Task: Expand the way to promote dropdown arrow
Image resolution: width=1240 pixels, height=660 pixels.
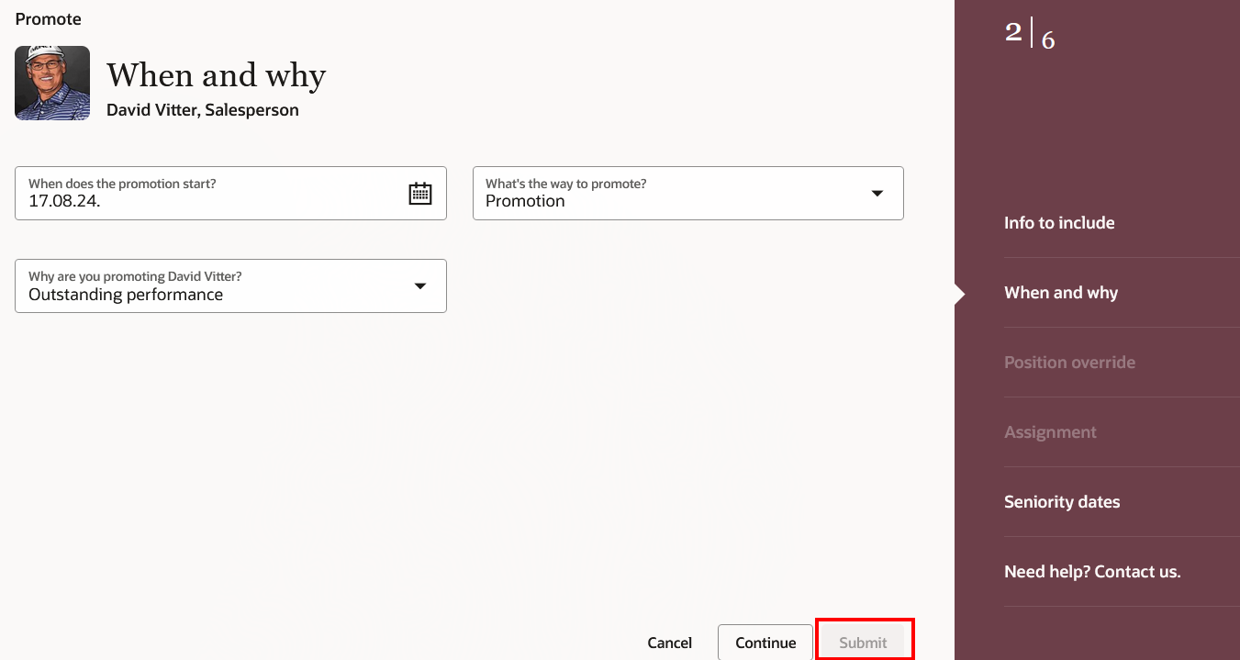Action: (x=877, y=193)
